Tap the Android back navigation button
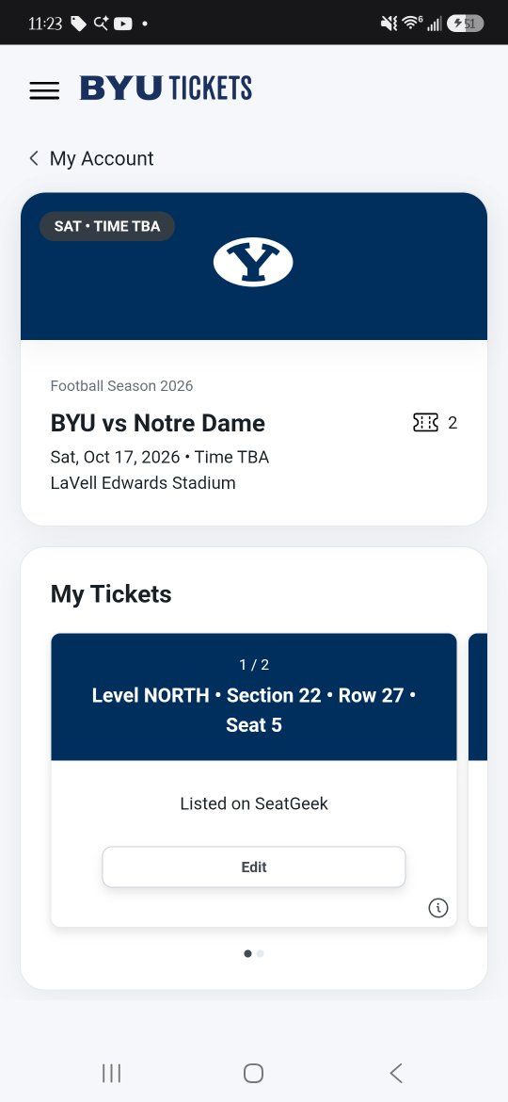 coord(396,1073)
